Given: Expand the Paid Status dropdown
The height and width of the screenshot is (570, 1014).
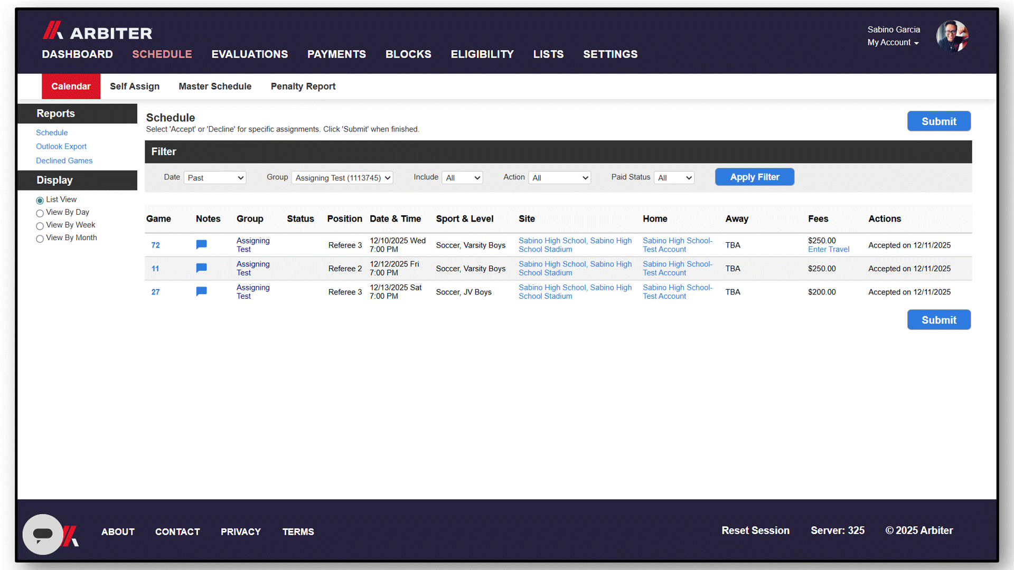Looking at the screenshot, I should [x=674, y=178].
